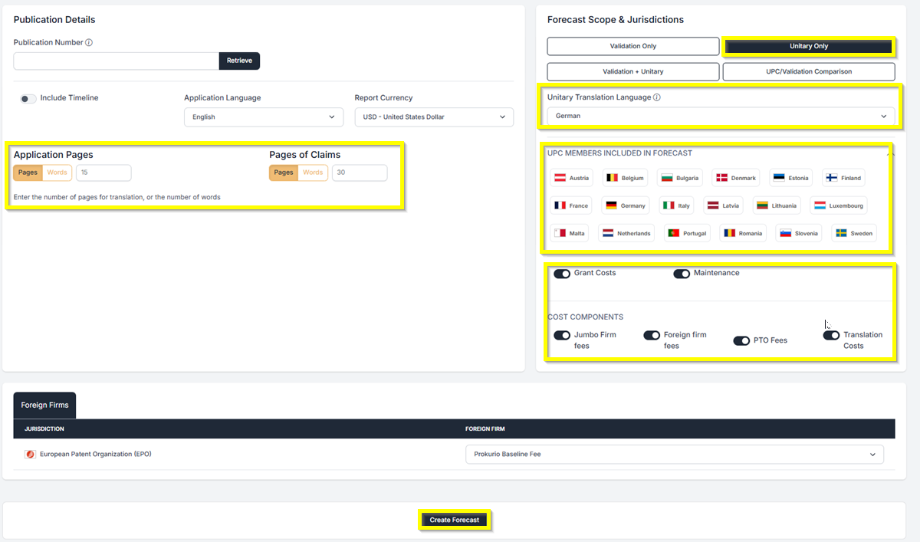Switch Application Pages to Words mode

58,172
